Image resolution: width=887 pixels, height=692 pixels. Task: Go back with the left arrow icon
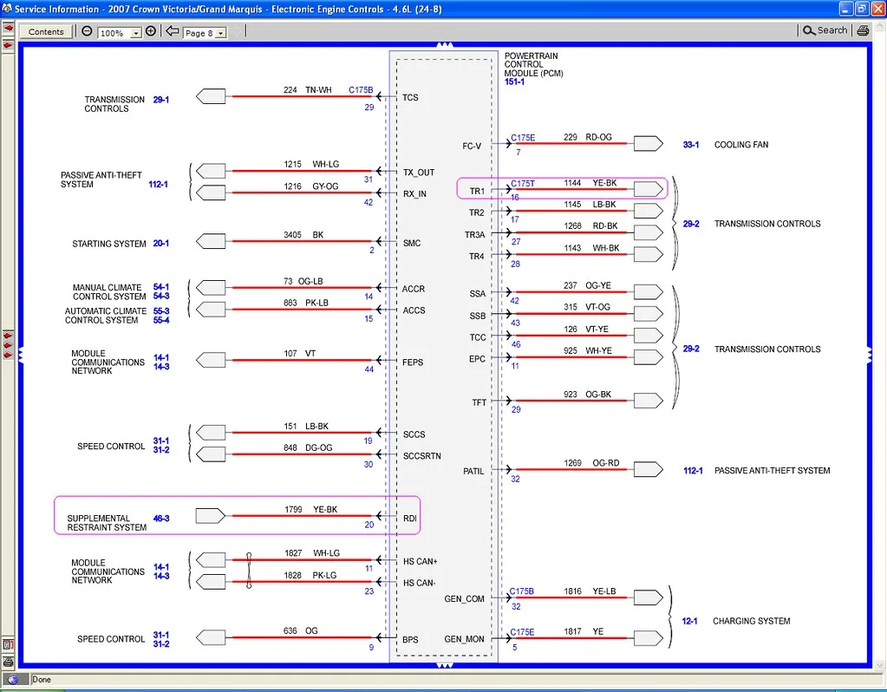[x=173, y=31]
